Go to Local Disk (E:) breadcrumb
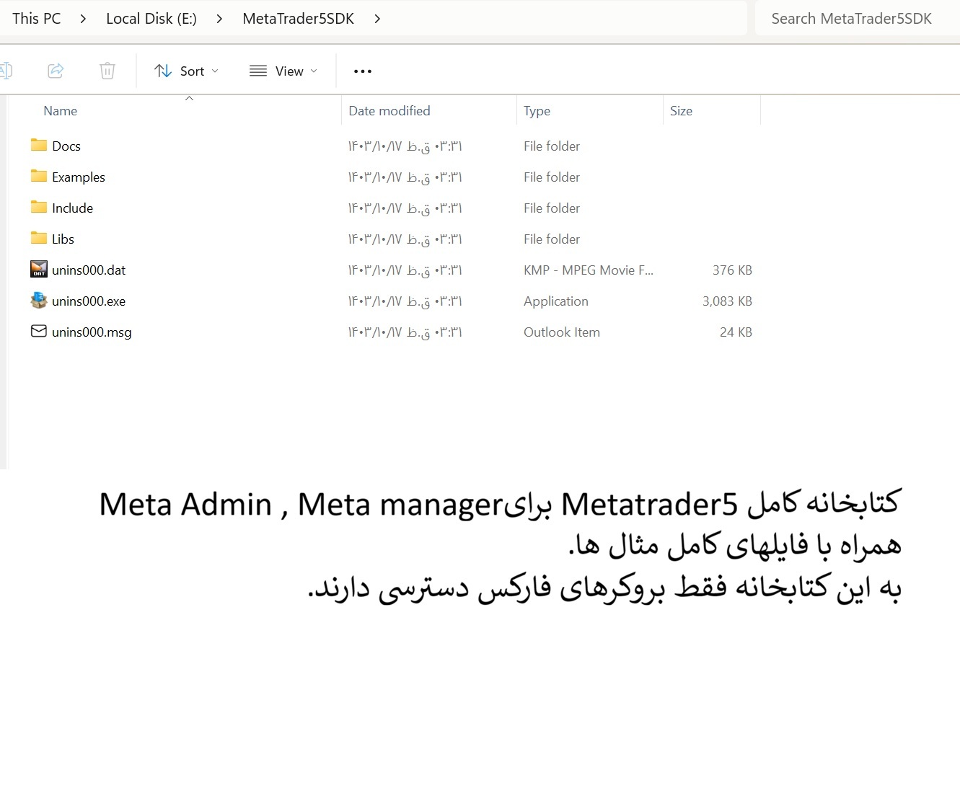The image size is (960, 806). click(x=151, y=19)
